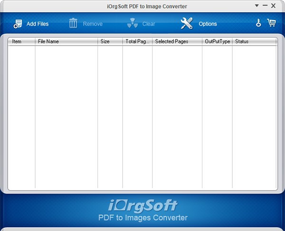The height and width of the screenshot is (231, 285).
Task: Click the Clear radiation icon
Action: (133, 23)
